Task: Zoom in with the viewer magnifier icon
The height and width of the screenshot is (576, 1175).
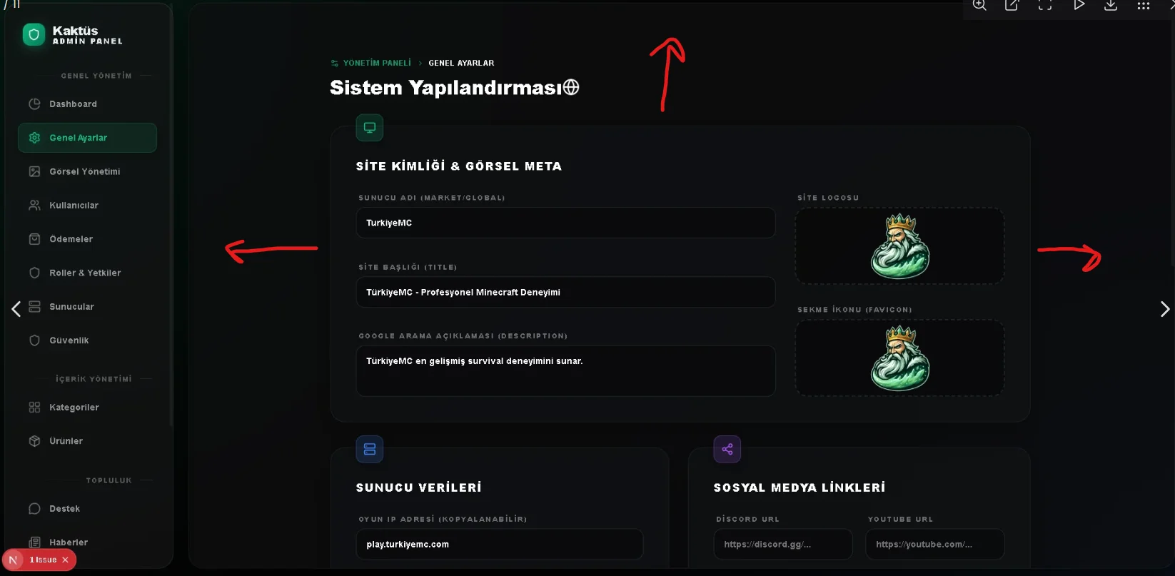Action: tap(979, 6)
